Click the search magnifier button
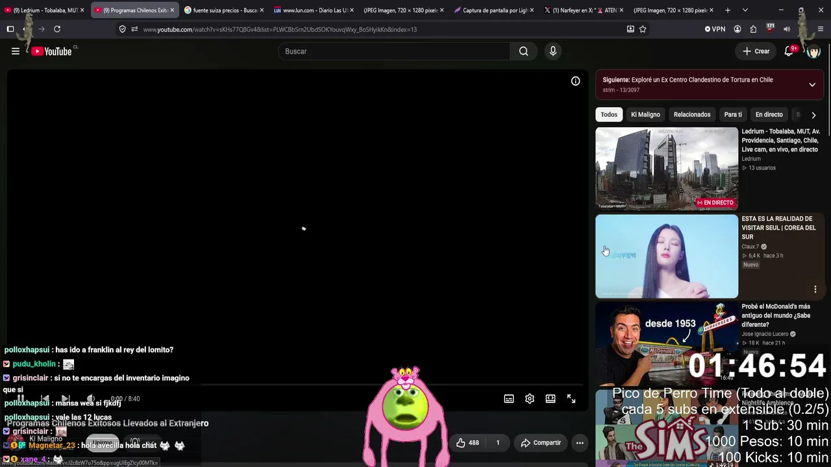The width and height of the screenshot is (831, 467). [523, 51]
